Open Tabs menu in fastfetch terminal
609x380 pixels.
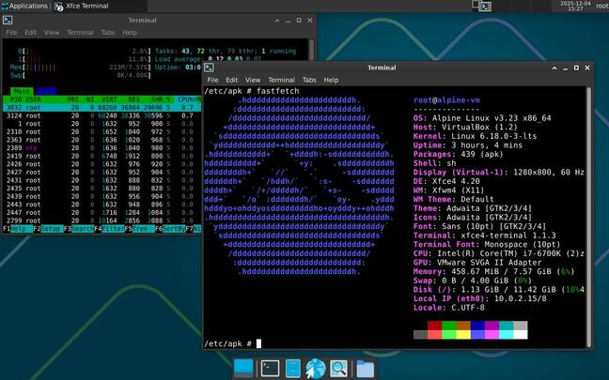(309, 80)
